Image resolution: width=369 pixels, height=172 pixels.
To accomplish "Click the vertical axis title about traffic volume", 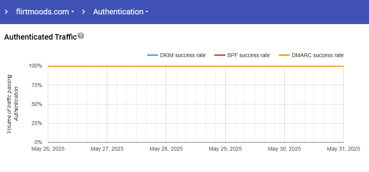I will point(13,104).
